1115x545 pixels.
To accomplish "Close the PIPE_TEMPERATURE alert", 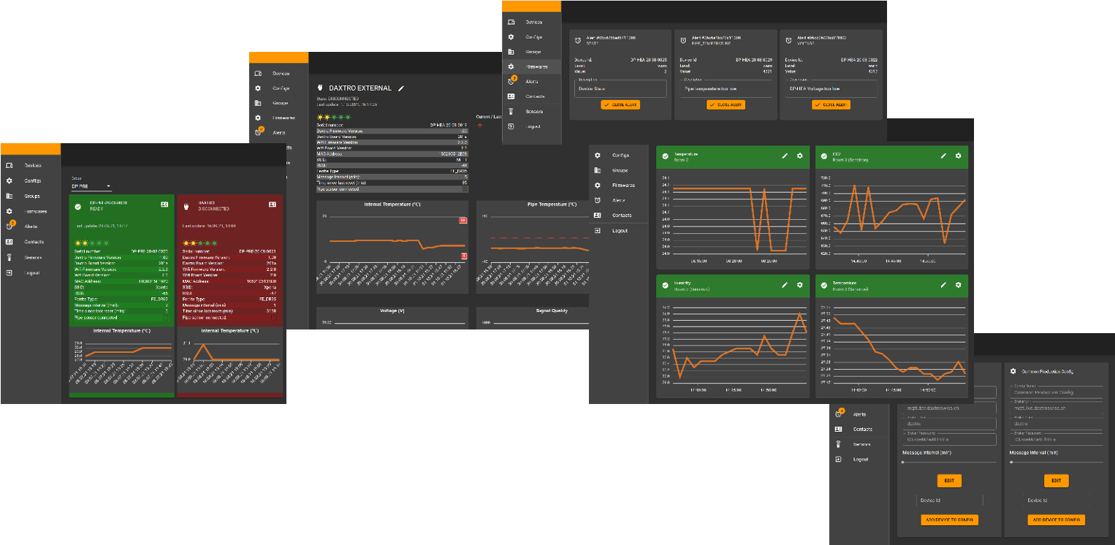I will point(726,105).
